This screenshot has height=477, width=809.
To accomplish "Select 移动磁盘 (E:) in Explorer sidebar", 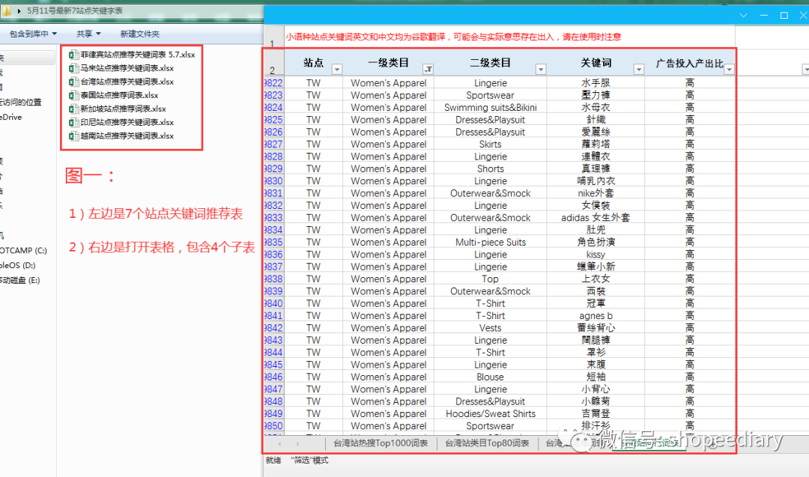I will click(19, 281).
